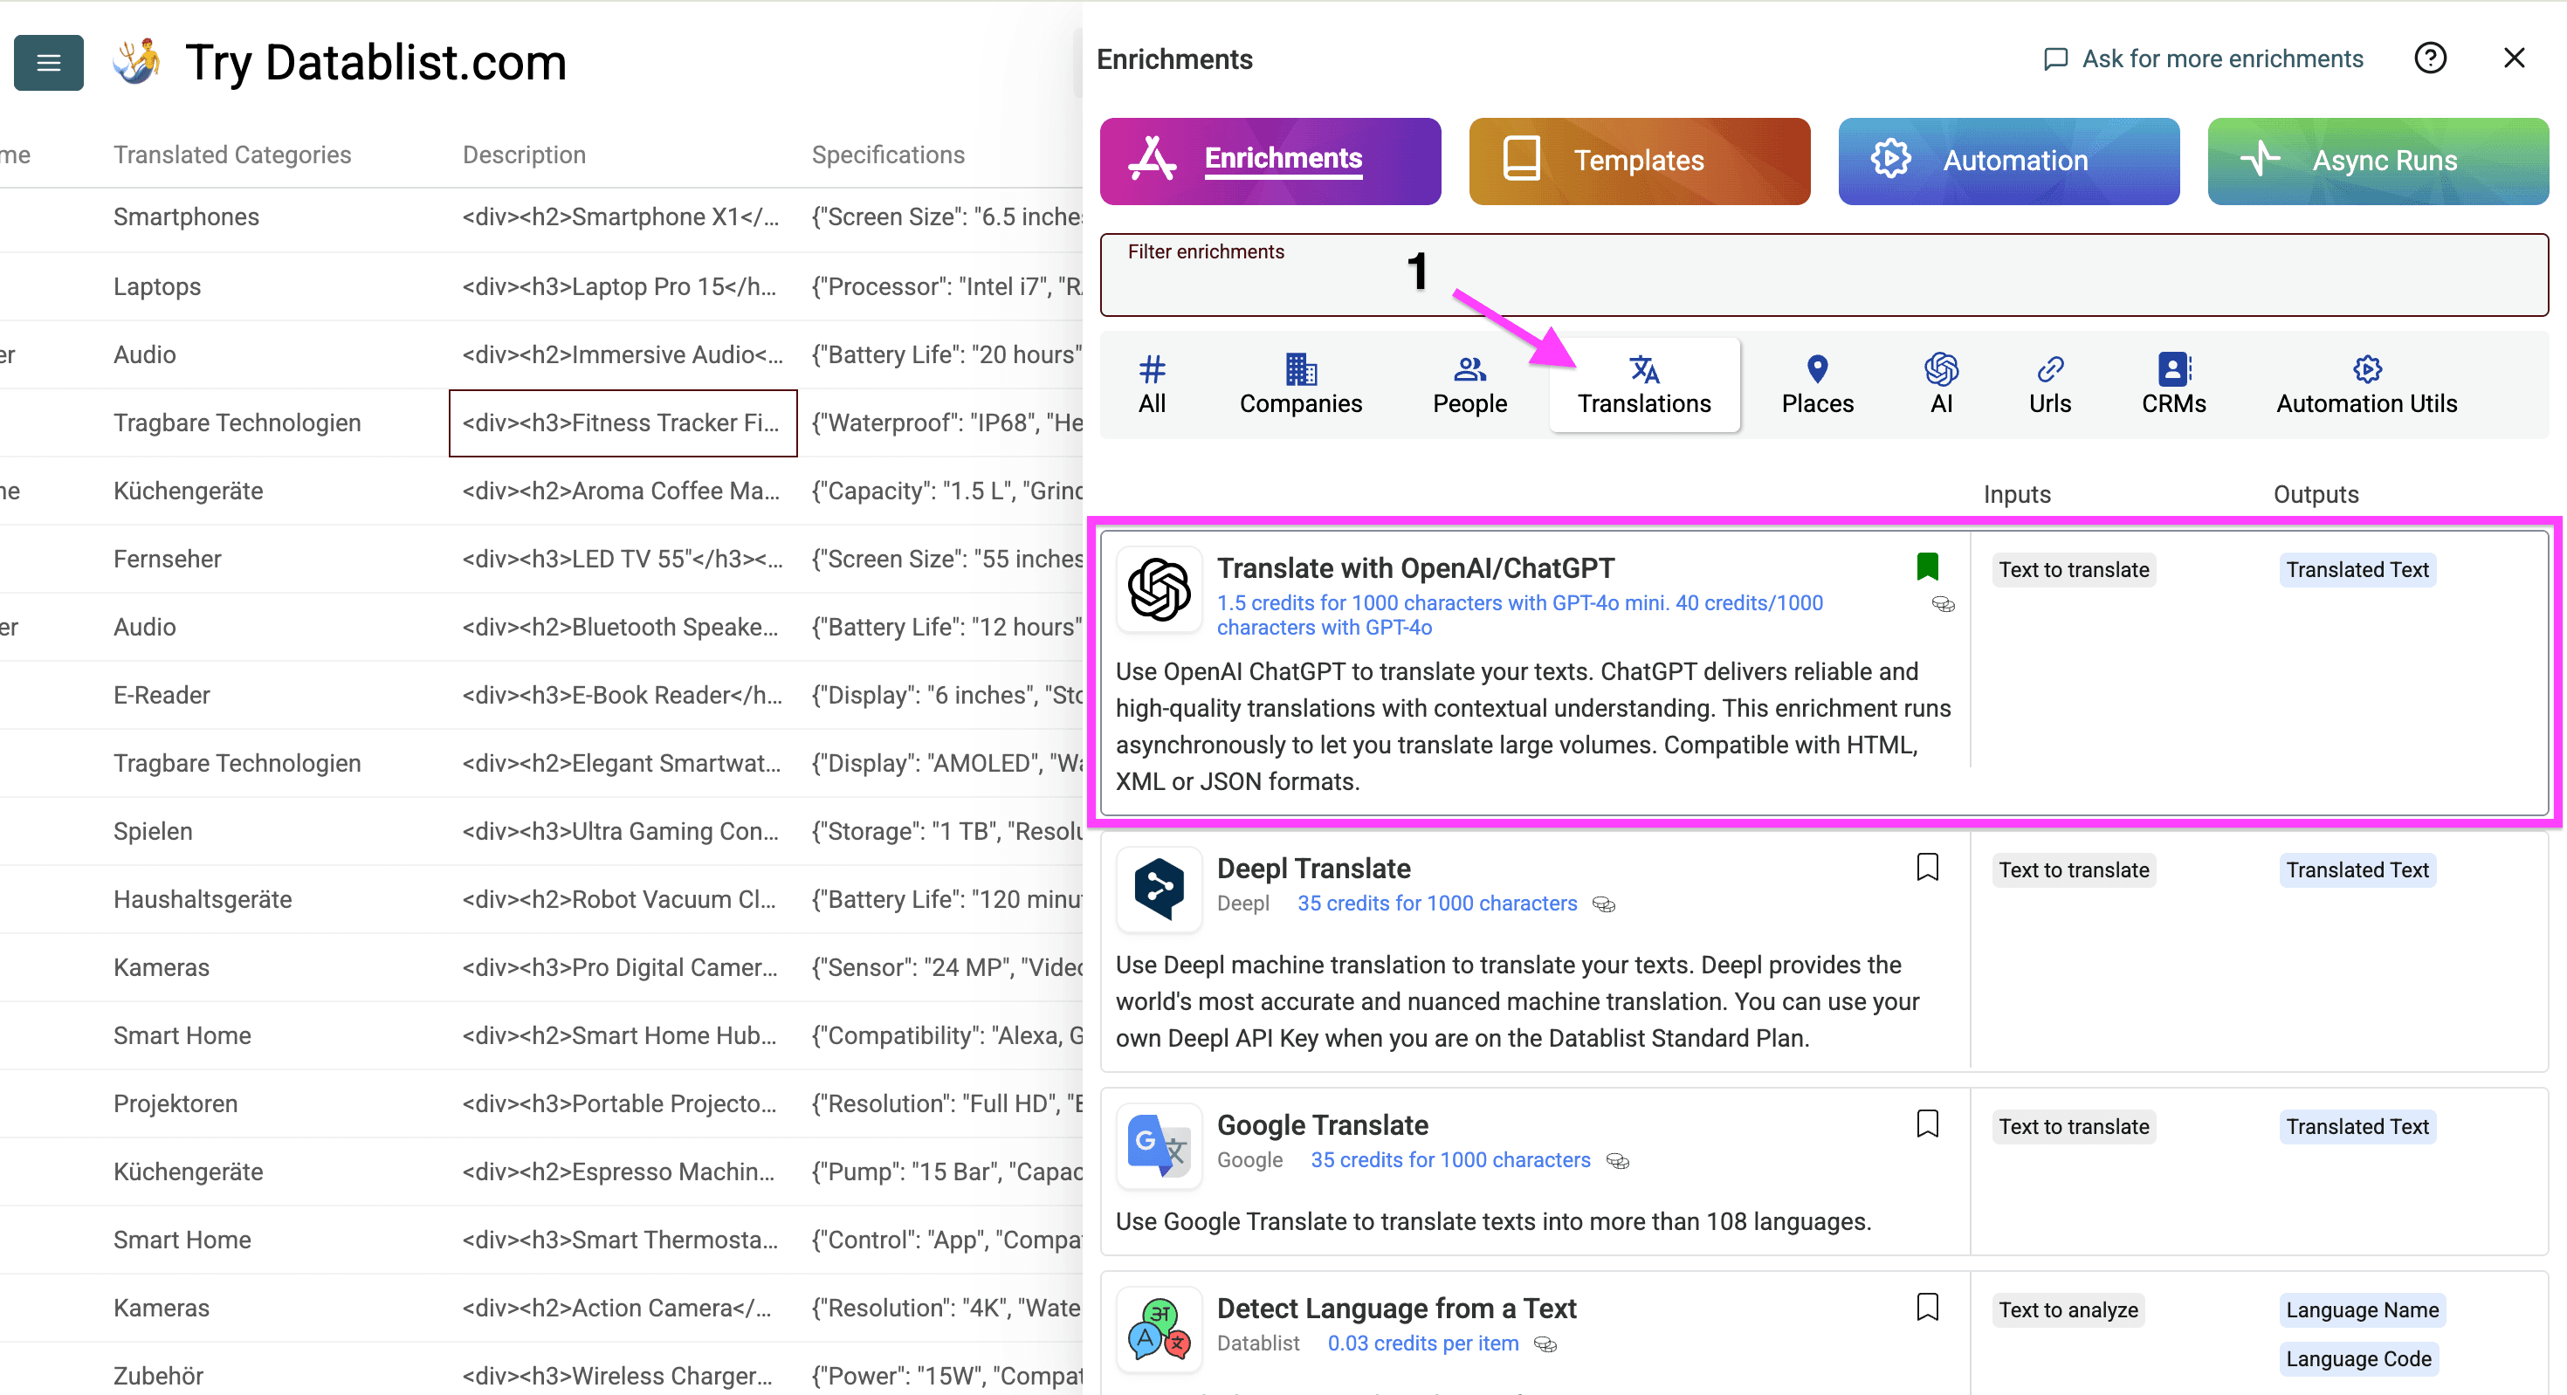Click the OpenAI ChatGPT logo

(x=1158, y=590)
